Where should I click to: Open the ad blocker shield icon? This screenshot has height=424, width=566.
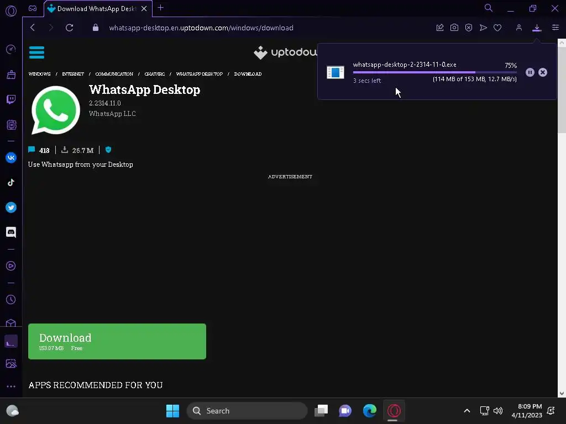[x=469, y=28]
